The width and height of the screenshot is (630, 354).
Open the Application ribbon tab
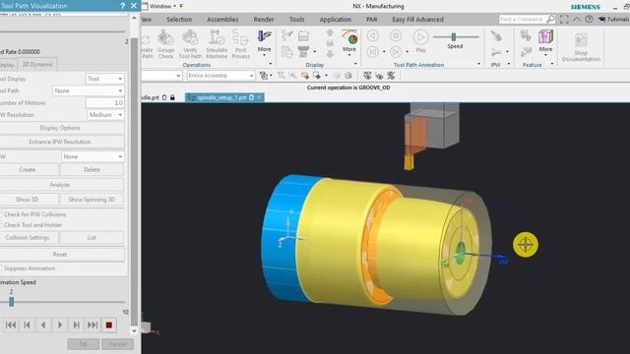pyautogui.click(x=336, y=20)
